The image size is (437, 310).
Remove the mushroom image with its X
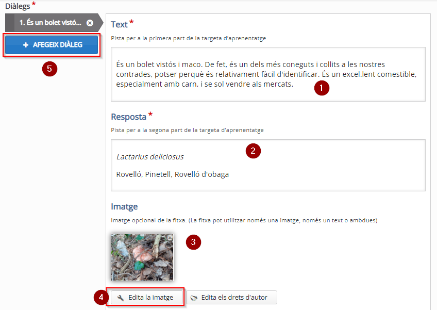170,237
